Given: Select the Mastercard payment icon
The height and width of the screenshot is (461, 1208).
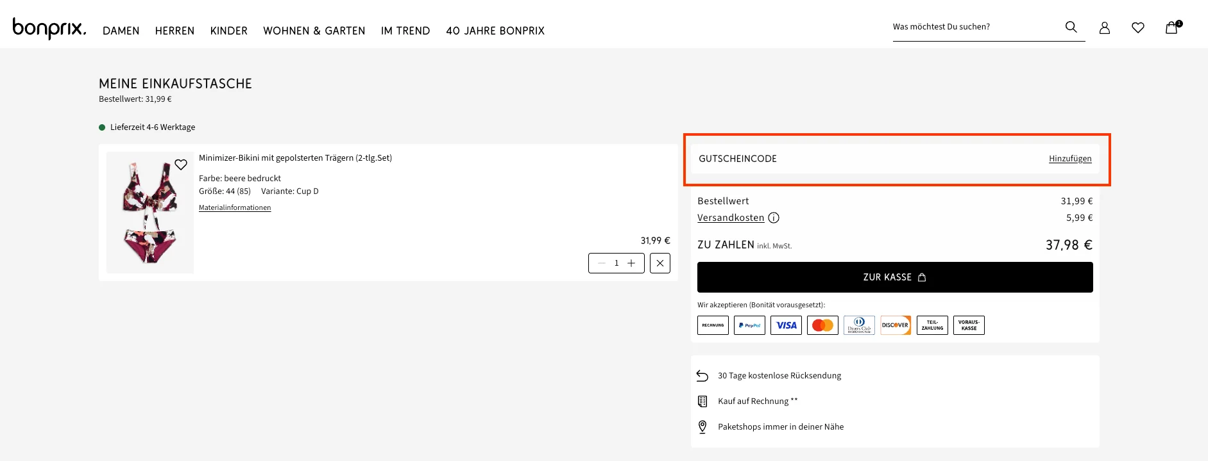Looking at the screenshot, I should pyautogui.click(x=822, y=325).
